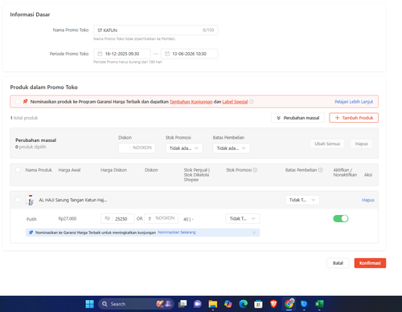Screen dimensions: 402x312
Task: Click the 40 | - stock value
Action: [x=188, y=219]
